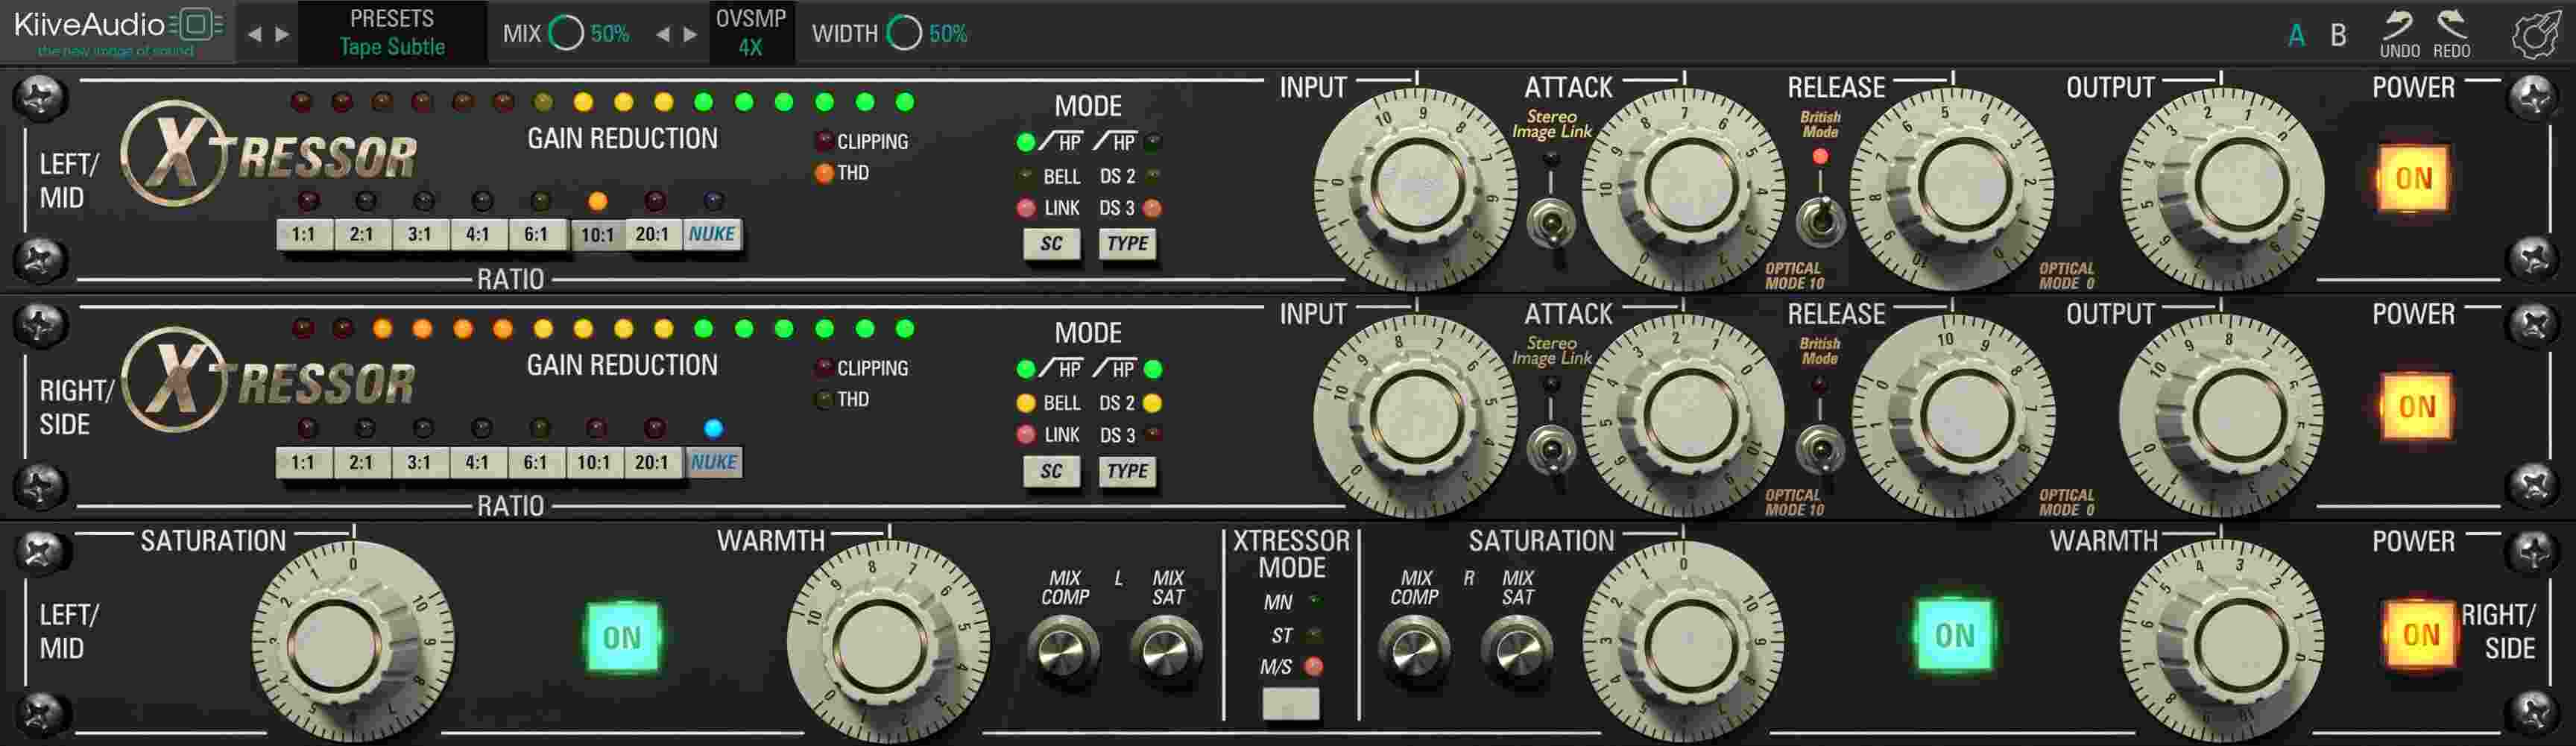Screen dimensions: 2576x746
Task: Click Left/Mid SATURATION knob
Action: 353,642
